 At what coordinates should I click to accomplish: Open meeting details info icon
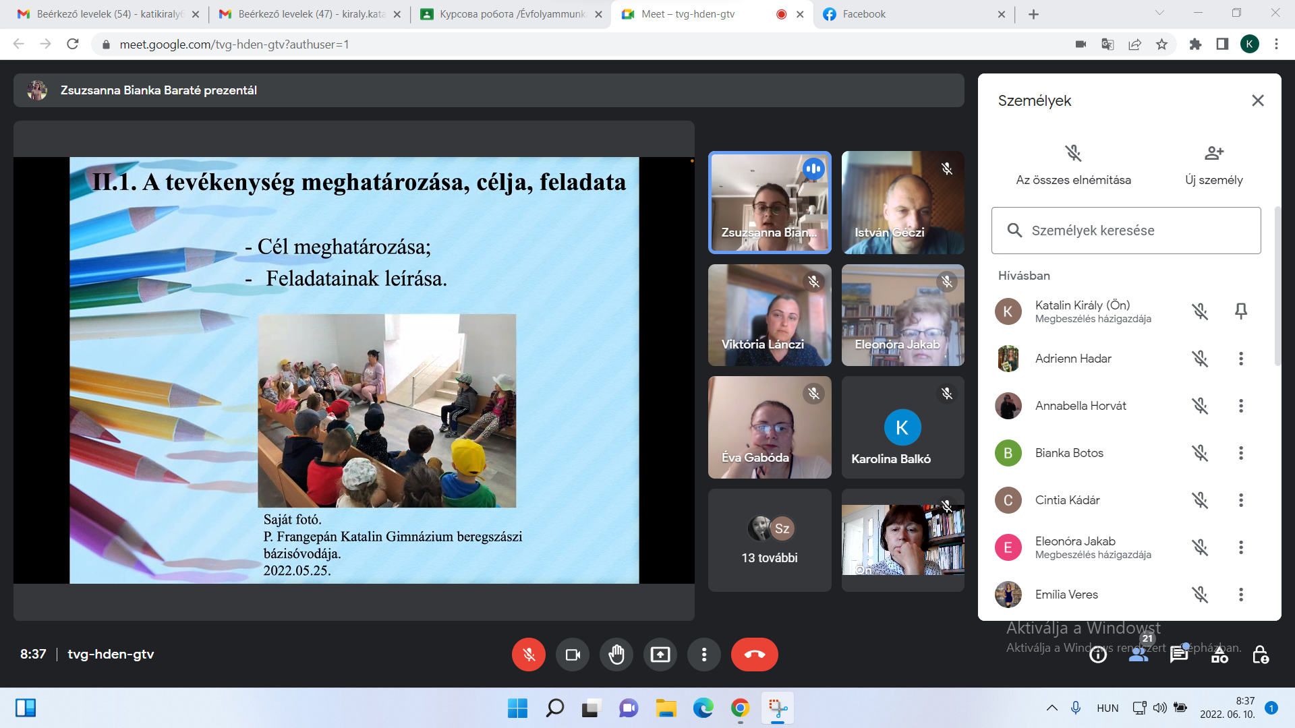(1098, 655)
